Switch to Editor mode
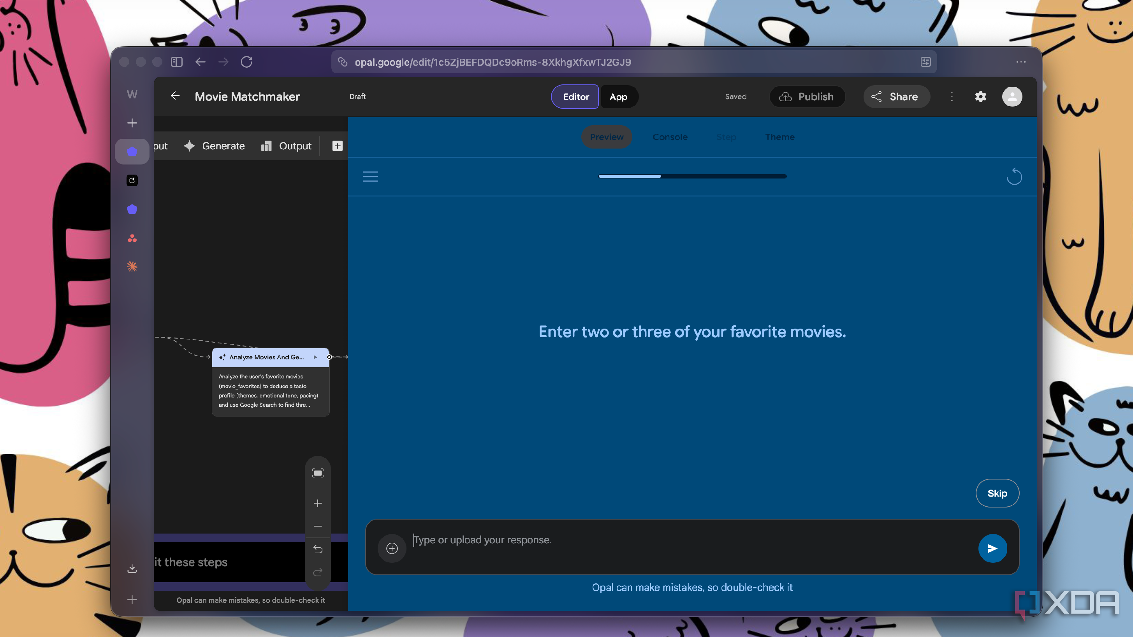Screen dimensions: 1133x637 tap(575, 97)
